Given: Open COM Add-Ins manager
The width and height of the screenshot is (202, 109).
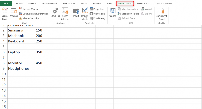Looking at the screenshot, I should coord(65,13).
